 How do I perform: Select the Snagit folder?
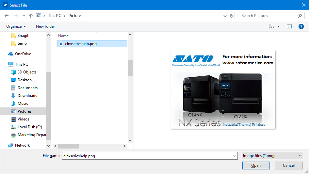(23, 36)
